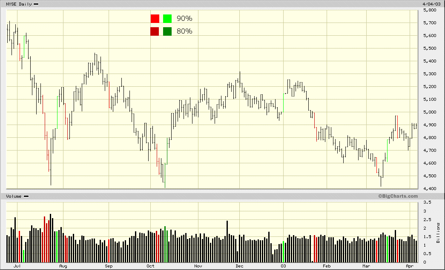Click the Dec month label

coord(239,266)
